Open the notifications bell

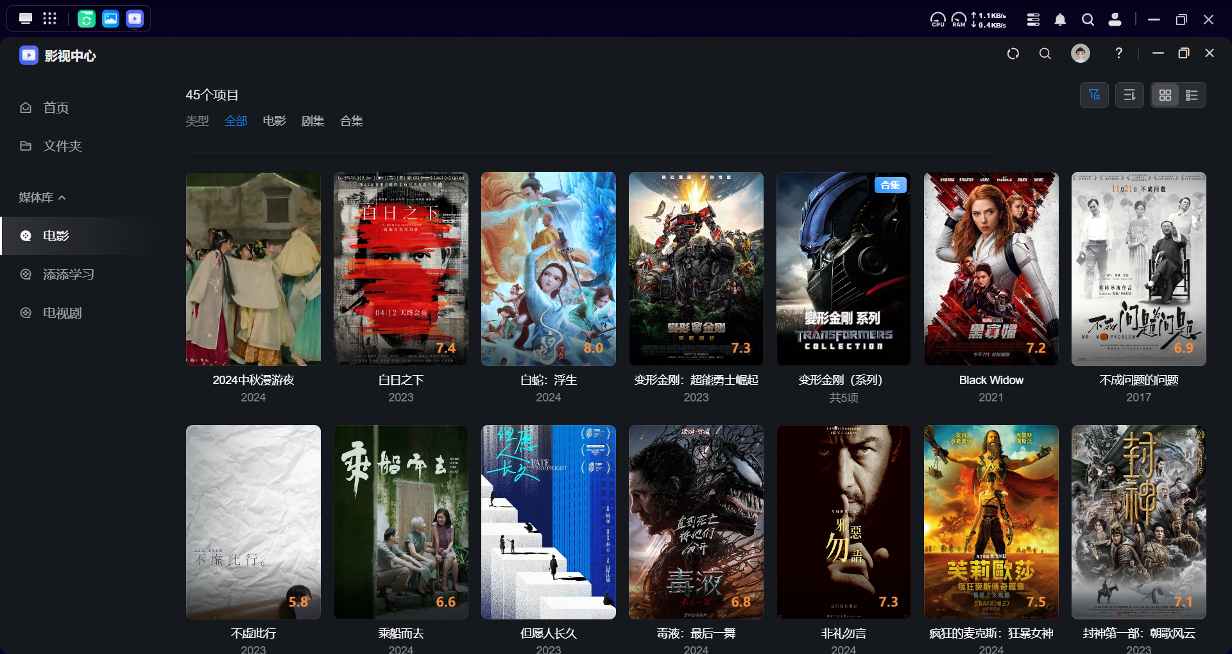click(1060, 20)
